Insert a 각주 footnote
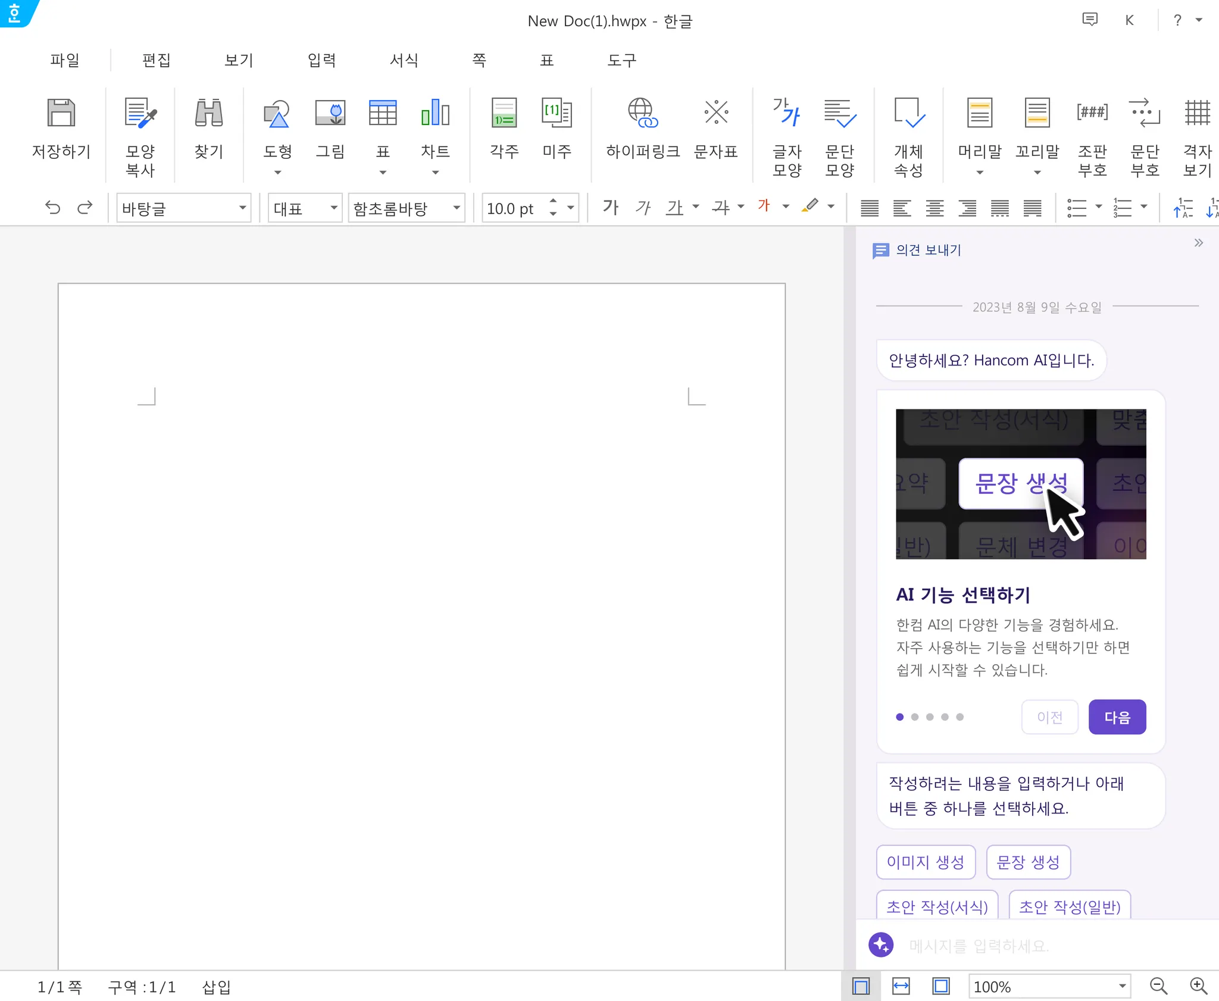 click(504, 113)
